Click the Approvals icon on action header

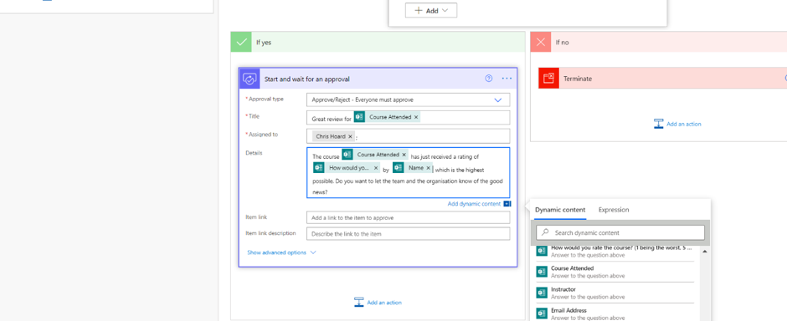tap(249, 79)
